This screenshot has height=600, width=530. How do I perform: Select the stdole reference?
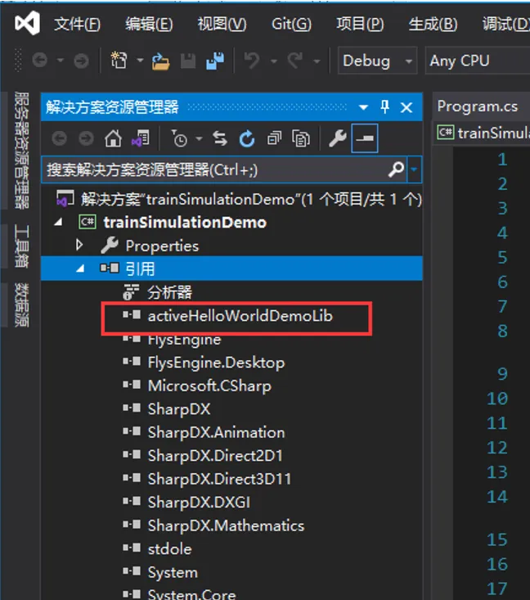170,549
